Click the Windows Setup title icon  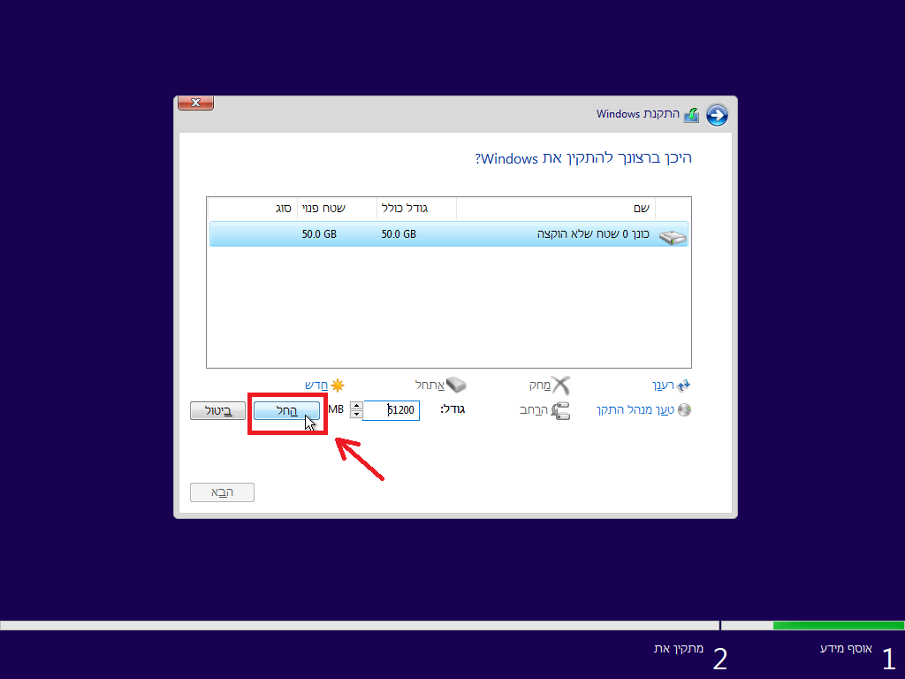tap(691, 115)
